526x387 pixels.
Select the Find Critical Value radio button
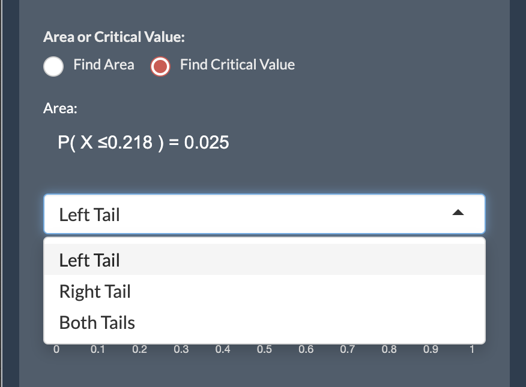160,66
